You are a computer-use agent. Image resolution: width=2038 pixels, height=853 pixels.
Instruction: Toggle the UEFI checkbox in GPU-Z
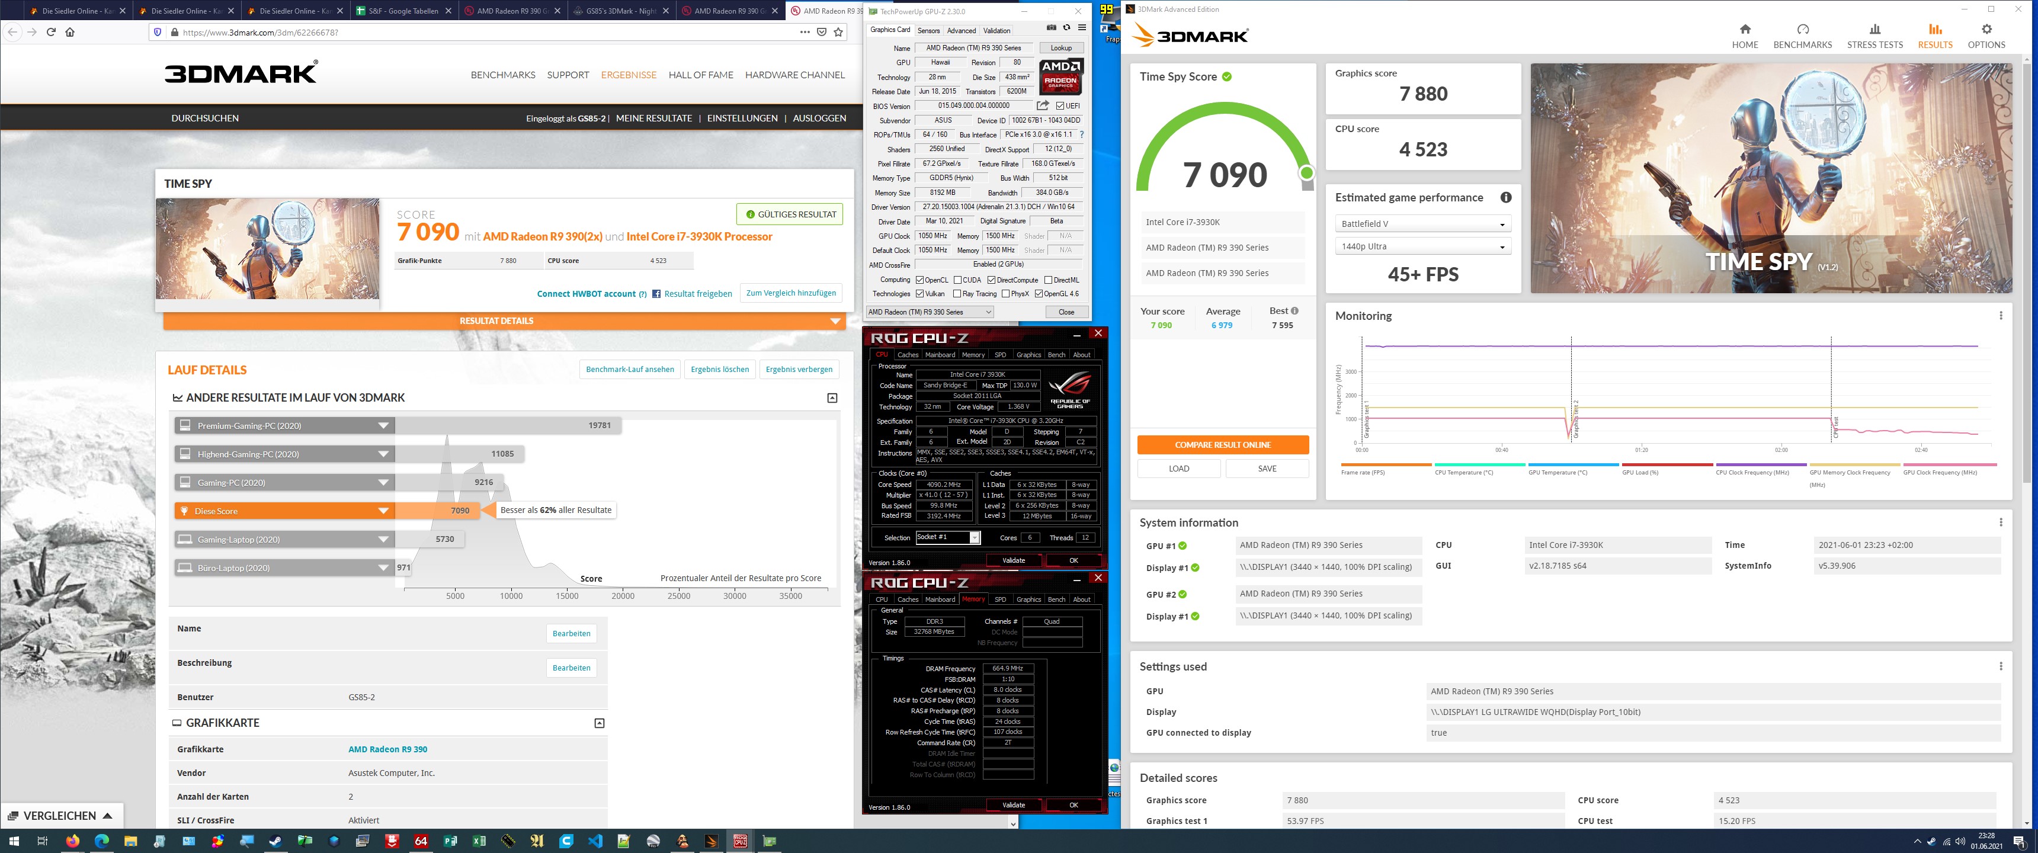point(1060,105)
